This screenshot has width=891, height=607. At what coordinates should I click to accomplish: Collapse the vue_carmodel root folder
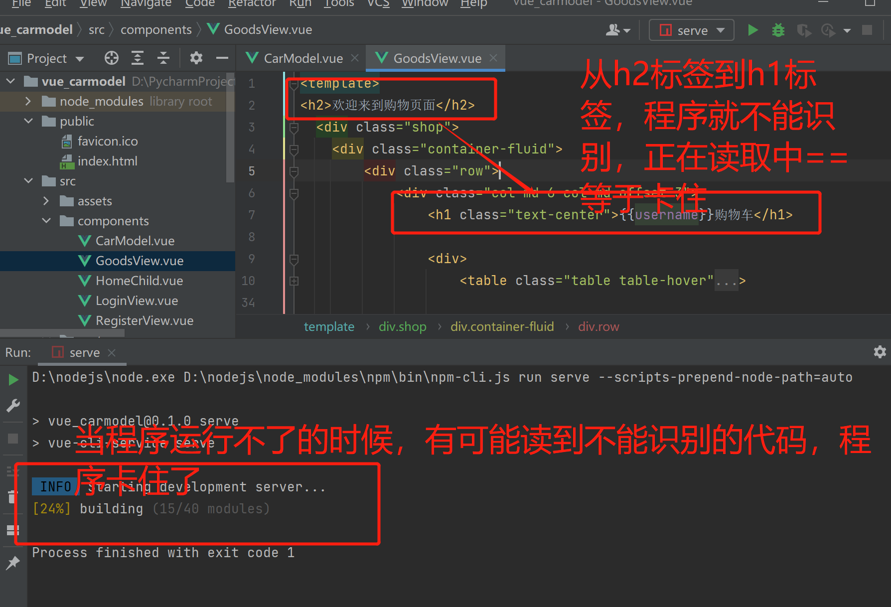tap(10, 81)
